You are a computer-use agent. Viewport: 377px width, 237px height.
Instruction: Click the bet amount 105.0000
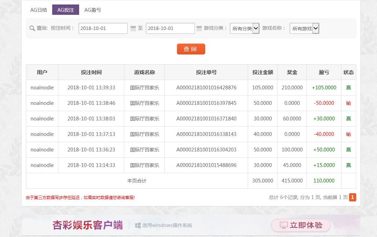coord(263,88)
